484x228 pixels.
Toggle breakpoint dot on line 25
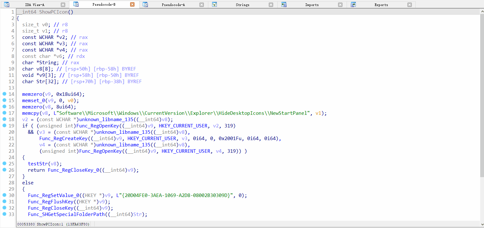tap(4, 163)
